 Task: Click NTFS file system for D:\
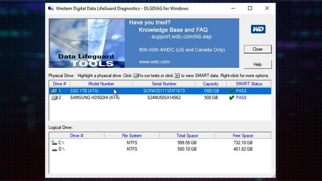132,149
